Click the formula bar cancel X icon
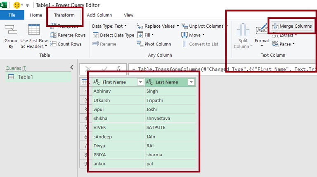This screenshot has height=177, width=317. click(x=88, y=69)
